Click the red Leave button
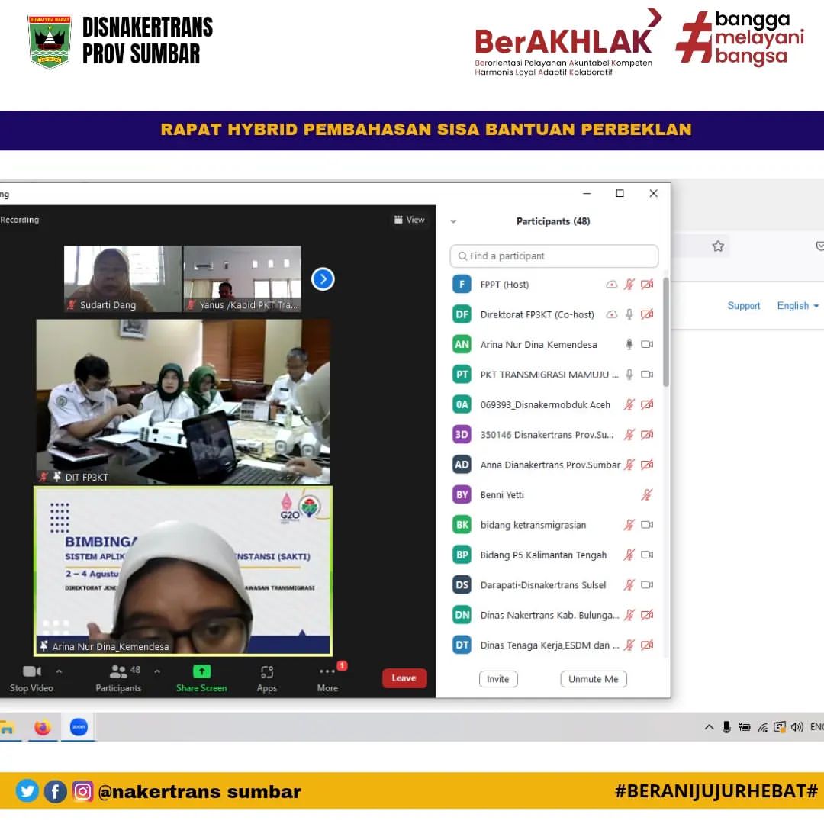824x824 pixels. (404, 678)
